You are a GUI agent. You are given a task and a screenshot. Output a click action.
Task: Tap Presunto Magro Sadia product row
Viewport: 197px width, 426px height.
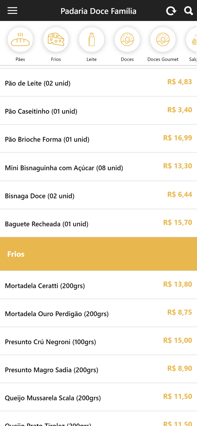pyautogui.click(x=98, y=370)
